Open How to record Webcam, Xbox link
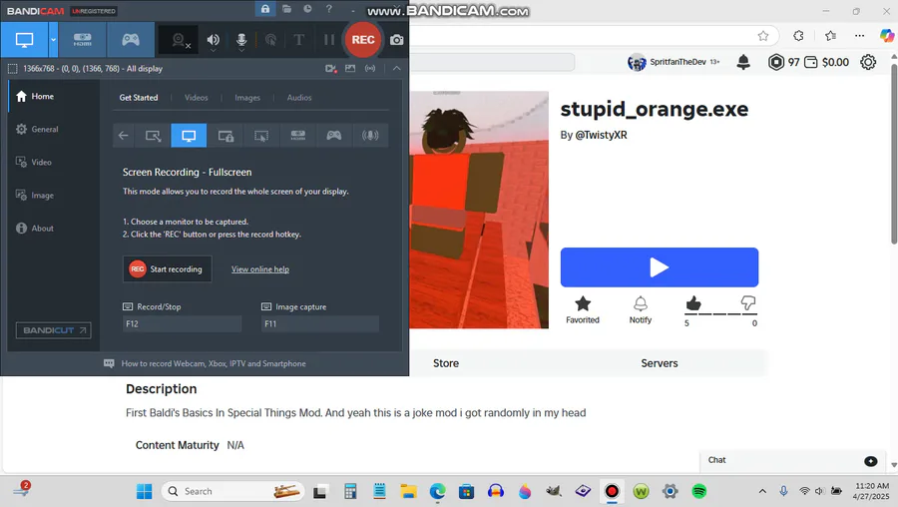 click(x=214, y=363)
